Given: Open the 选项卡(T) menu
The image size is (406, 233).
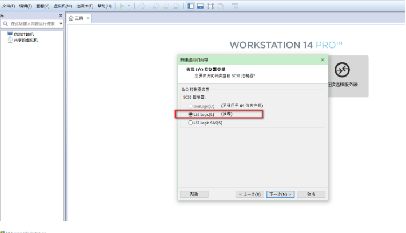Looking at the screenshot, I should [x=85, y=6].
